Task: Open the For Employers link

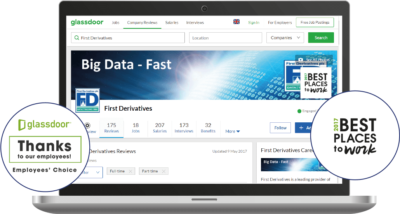Action: coord(280,23)
